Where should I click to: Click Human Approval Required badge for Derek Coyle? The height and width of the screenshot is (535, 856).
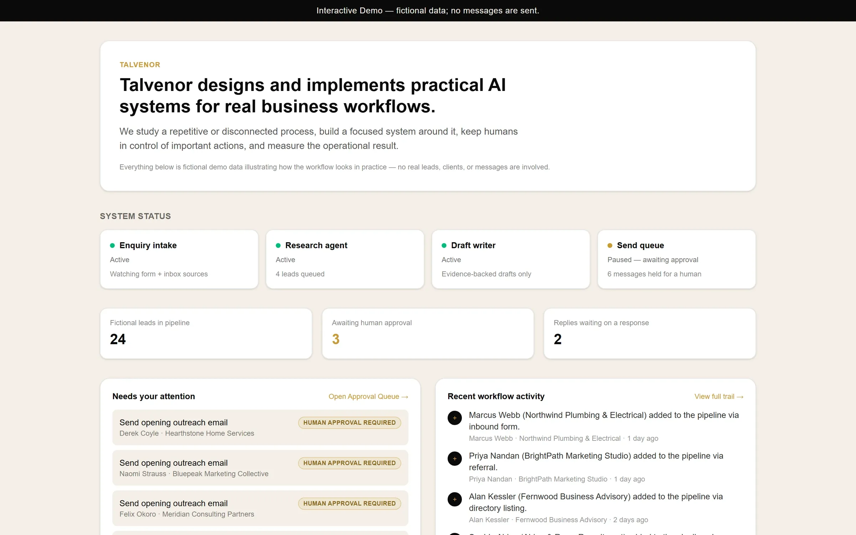(x=350, y=423)
